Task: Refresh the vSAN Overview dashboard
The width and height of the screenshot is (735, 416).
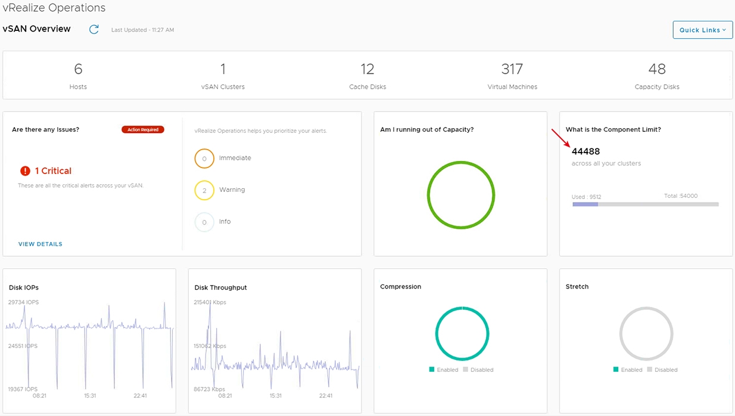Action: pos(94,29)
